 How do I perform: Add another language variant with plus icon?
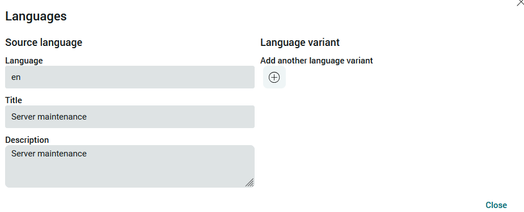click(274, 77)
